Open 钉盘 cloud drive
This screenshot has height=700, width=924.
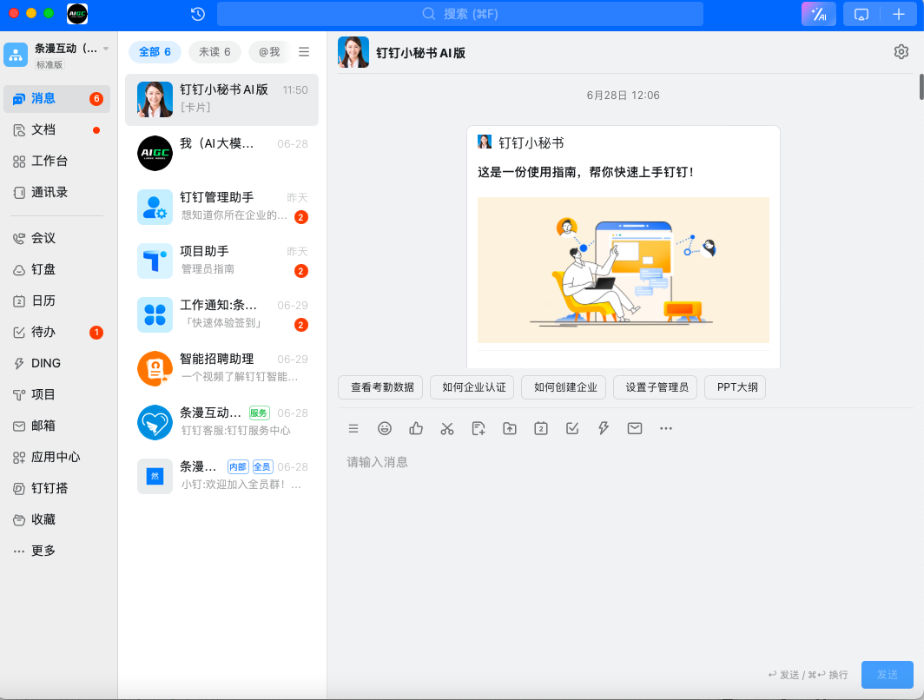point(56,269)
